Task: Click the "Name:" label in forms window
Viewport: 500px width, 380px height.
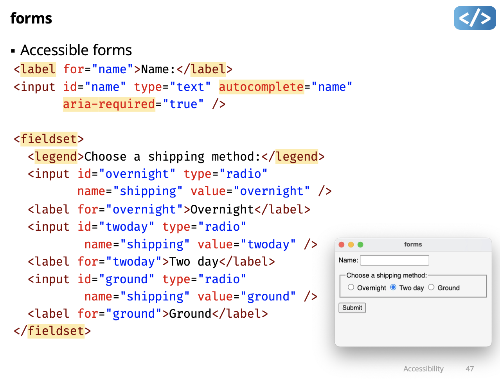Action: click(x=348, y=260)
